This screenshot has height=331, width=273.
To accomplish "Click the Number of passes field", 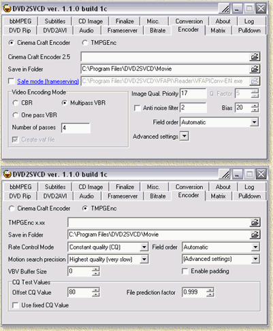I will 76,128.
